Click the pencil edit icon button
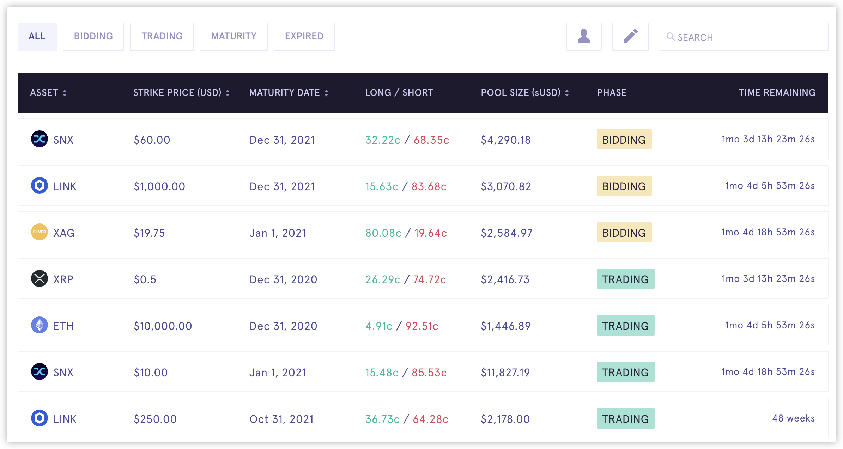 630,37
